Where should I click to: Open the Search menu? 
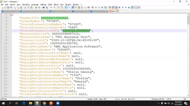[x=12, y=5]
